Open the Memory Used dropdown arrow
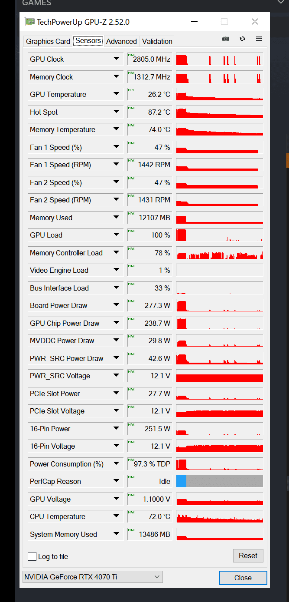 [x=116, y=218]
